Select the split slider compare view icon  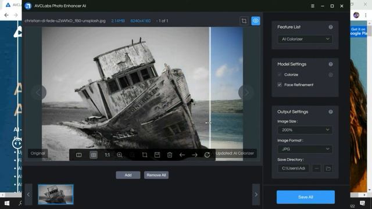[x=94, y=155]
